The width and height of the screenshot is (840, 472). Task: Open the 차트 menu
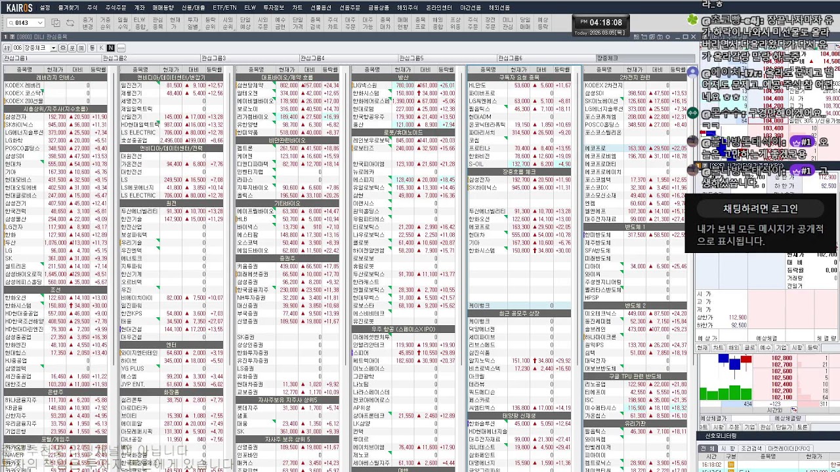[x=297, y=8]
